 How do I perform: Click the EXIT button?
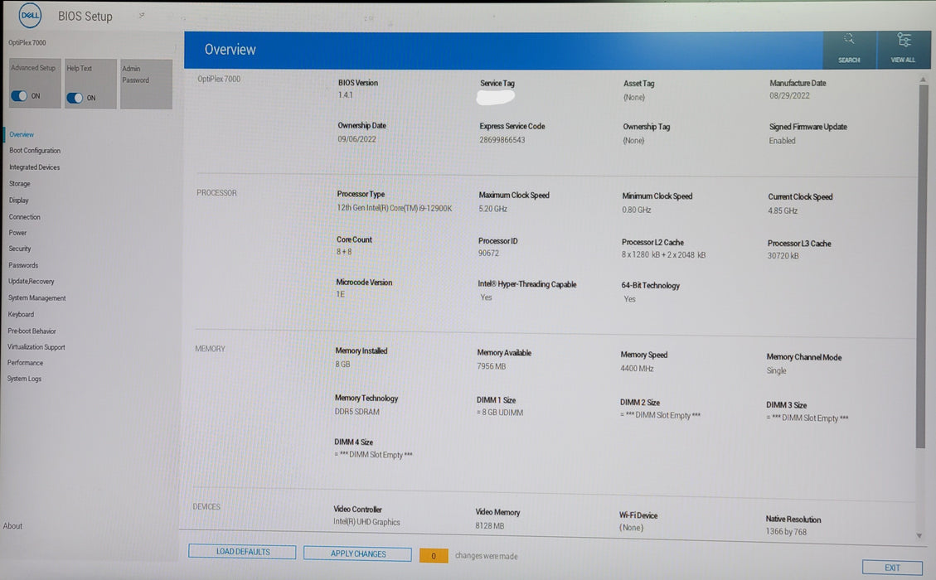tap(892, 568)
